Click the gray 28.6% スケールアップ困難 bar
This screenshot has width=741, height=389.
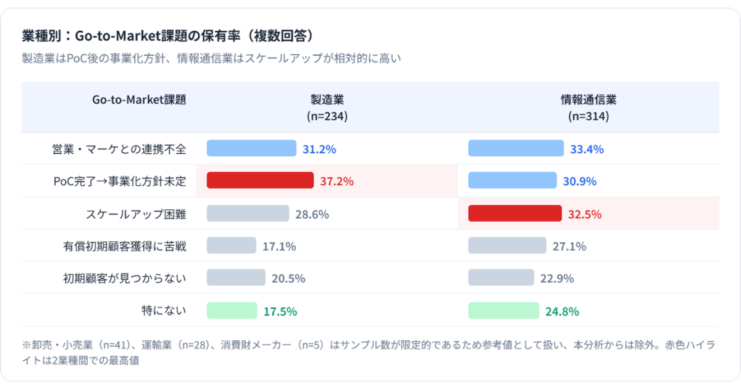click(x=248, y=214)
